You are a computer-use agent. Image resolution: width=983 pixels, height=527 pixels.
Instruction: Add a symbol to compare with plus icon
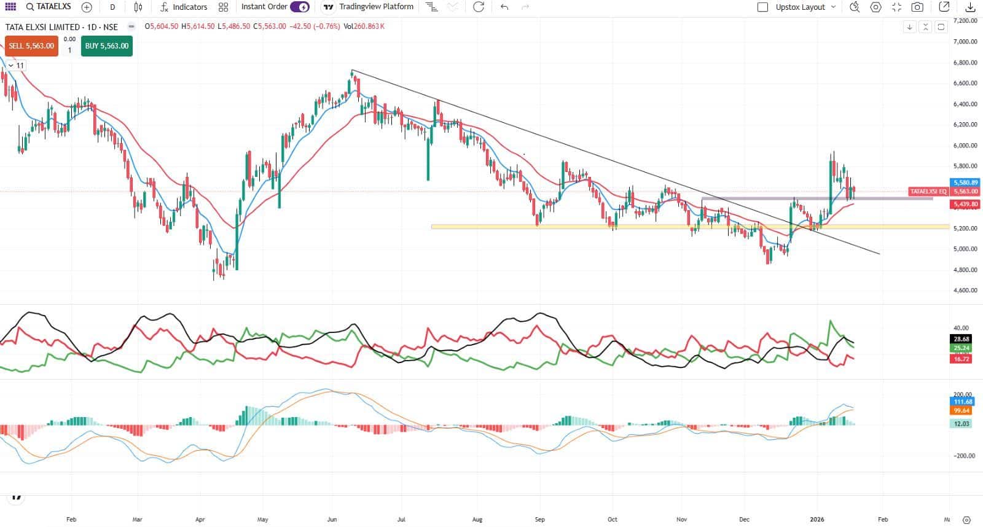87,7
